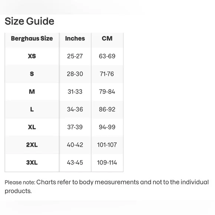Click the M size row label
Viewport: 215px width, 215px height.
coord(32,92)
